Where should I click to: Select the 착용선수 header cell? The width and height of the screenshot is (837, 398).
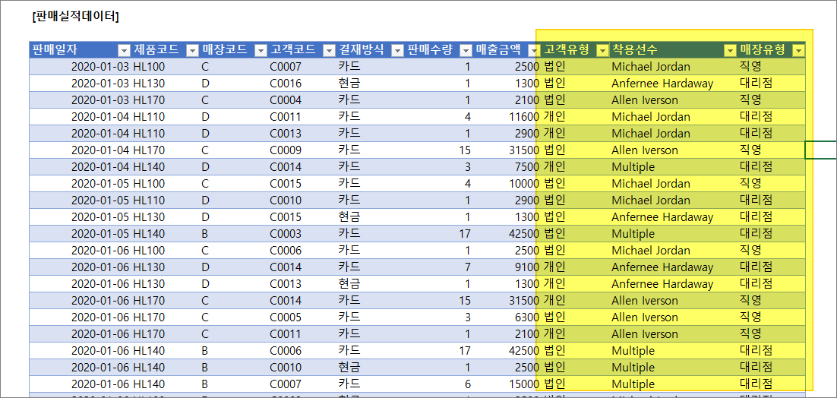[673, 50]
